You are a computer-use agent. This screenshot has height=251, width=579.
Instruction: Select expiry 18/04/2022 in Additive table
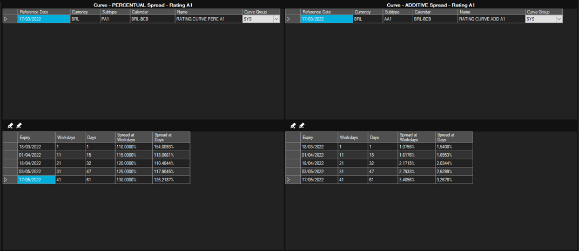pos(319,163)
